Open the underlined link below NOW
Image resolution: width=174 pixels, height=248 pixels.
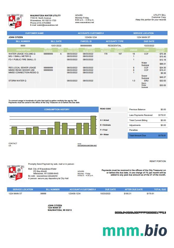click(x=87, y=146)
